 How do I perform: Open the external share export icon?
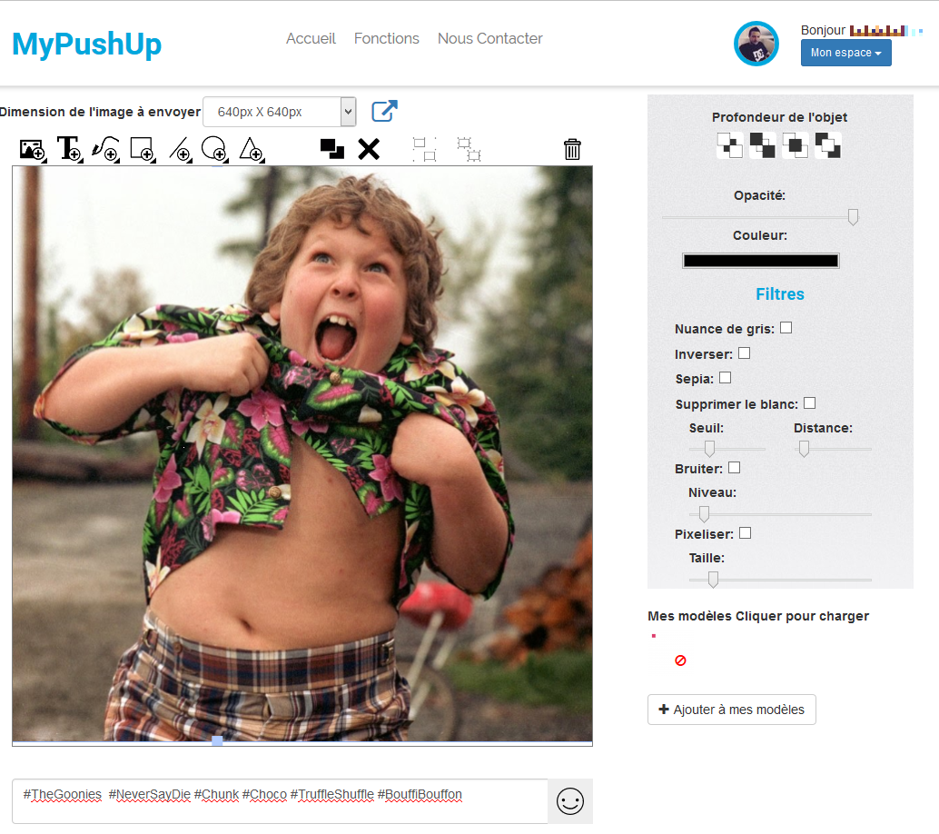384,111
